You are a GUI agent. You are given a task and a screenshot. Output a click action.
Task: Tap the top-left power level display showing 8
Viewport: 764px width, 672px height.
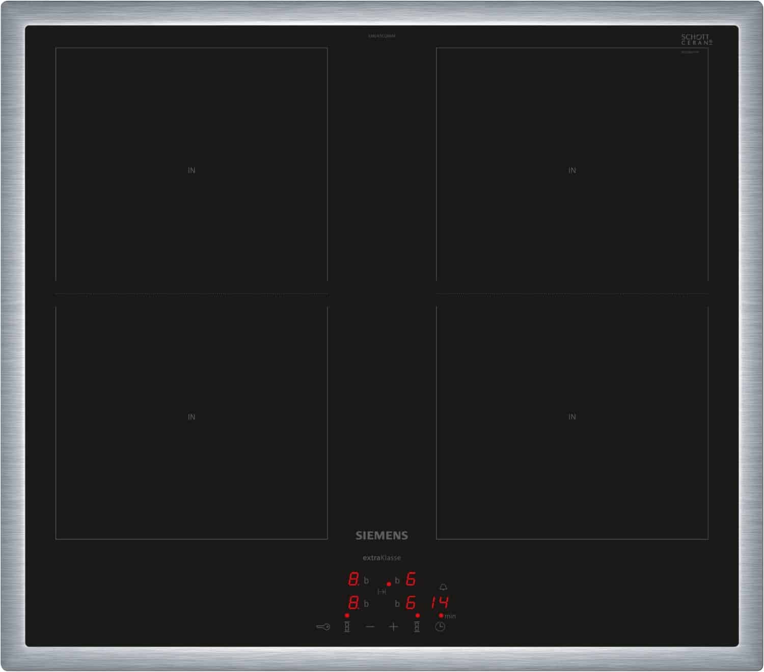[x=353, y=579]
